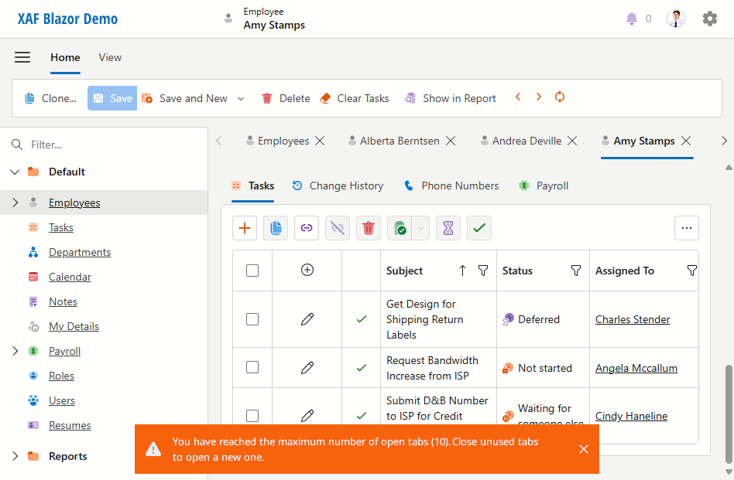Tick the checkbox for Request Bandwidth Increase row
Viewport: 734px width, 480px height.
pyautogui.click(x=252, y=367)
